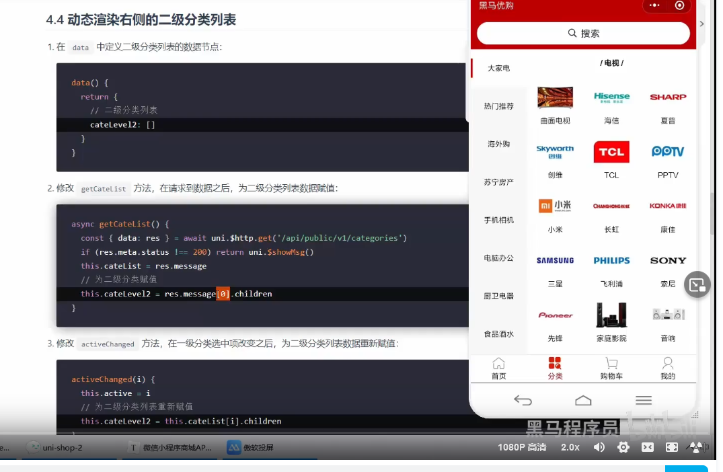Select 热门推荐 category
This screenshot has width=723, height=472.
pyautogui.click(x=498, y=106)
